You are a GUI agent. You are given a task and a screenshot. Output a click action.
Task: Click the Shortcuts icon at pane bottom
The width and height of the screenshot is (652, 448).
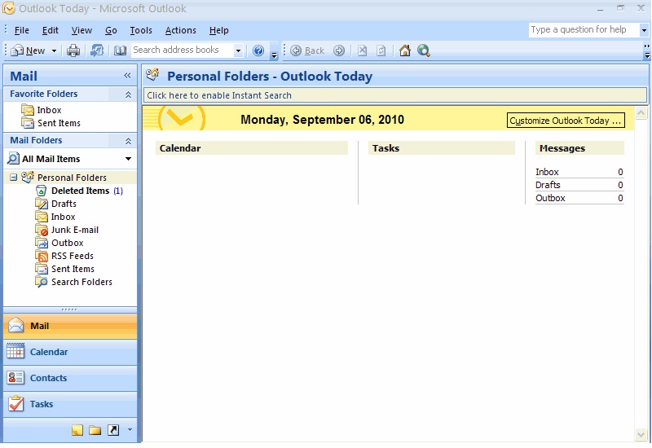tap(113, 430)
